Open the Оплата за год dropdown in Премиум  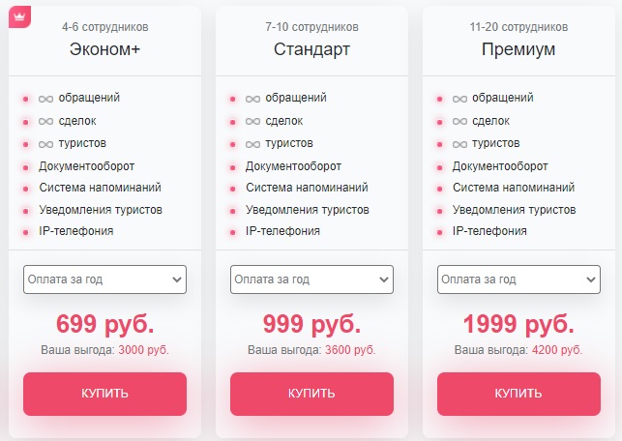tap(518, 279)
